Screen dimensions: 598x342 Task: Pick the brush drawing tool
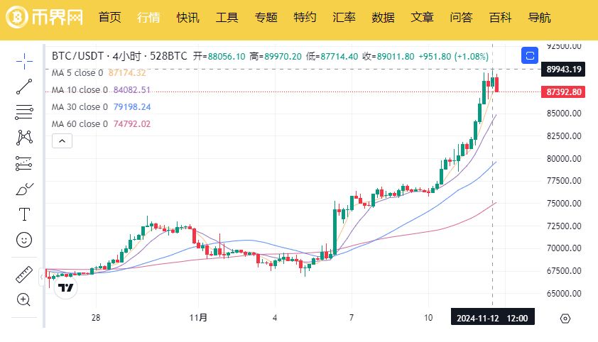point(24,189)
